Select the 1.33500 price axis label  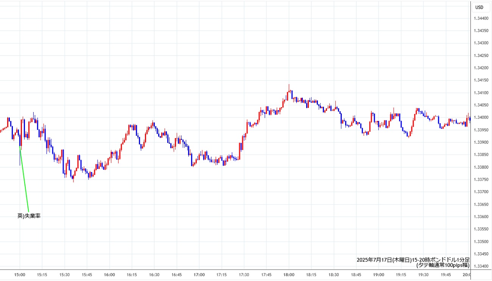coord(481,241)
